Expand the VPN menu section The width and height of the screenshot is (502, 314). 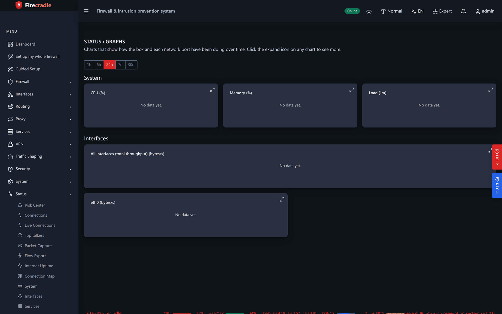click(x=39, y=144)
